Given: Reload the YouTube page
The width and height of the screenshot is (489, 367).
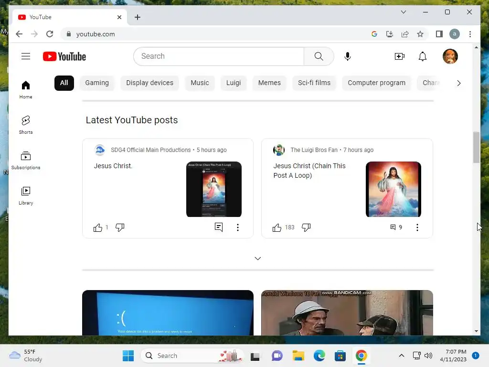Looking at the screenshot, I should point(50,34).
